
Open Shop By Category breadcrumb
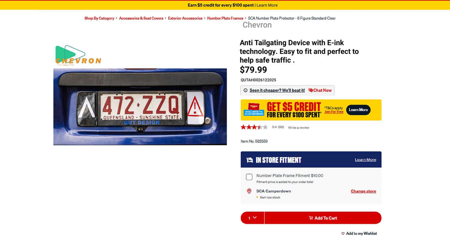point(99,18)
